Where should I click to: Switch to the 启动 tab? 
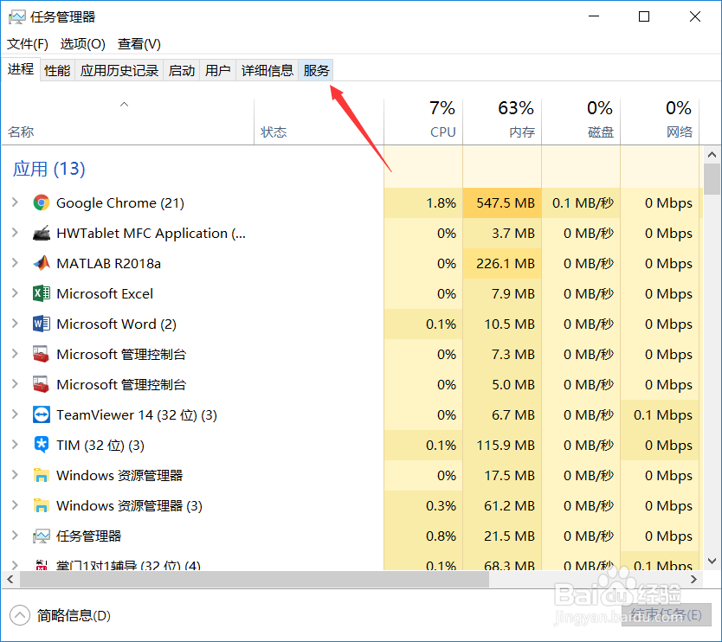[x=182, y=70]
